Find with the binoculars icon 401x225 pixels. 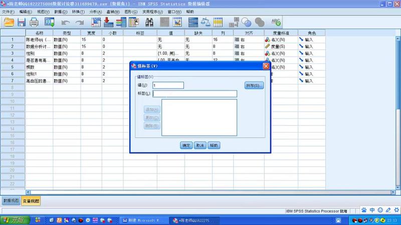[149, 22]
